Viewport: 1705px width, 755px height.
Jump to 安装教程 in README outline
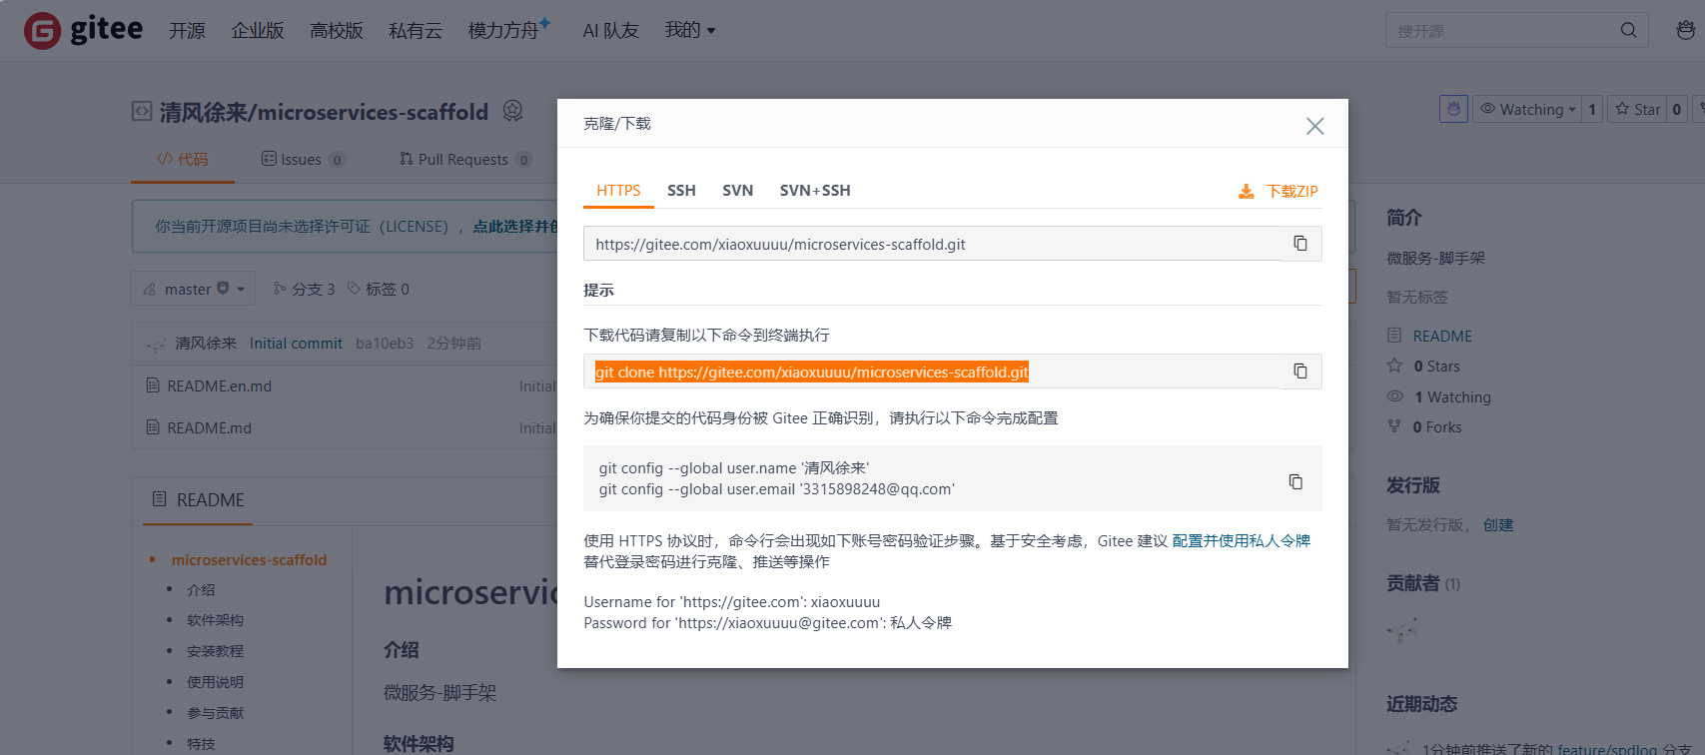point(215,651)
